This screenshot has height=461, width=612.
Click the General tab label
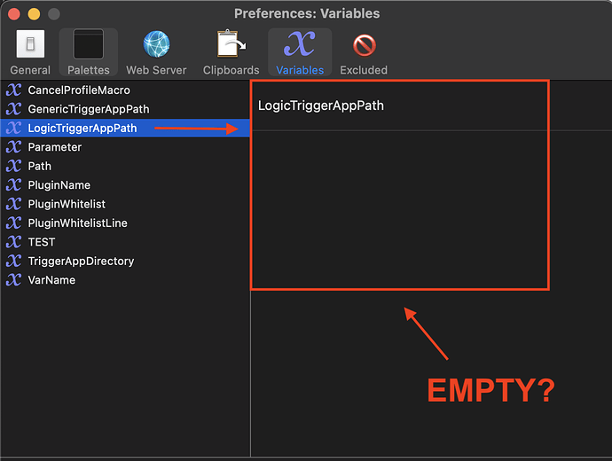(x=30, y=70)
